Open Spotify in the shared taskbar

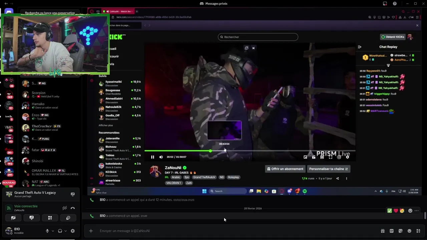305,191
